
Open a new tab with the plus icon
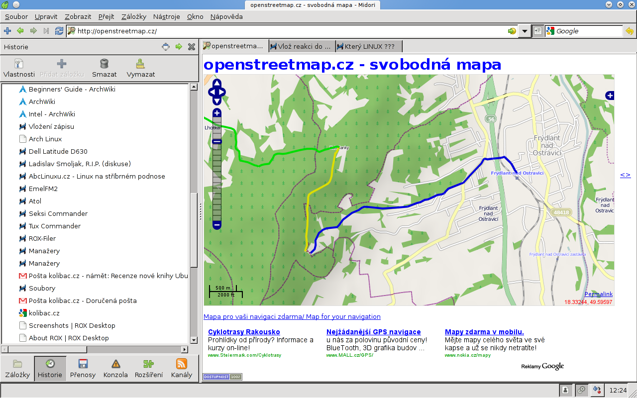pyautogui.click(x=7, y=31)
